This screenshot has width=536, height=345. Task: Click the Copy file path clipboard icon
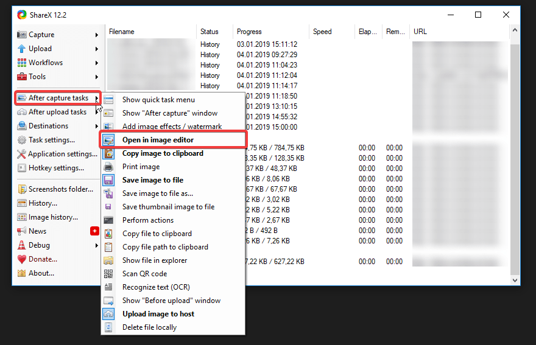108,247
